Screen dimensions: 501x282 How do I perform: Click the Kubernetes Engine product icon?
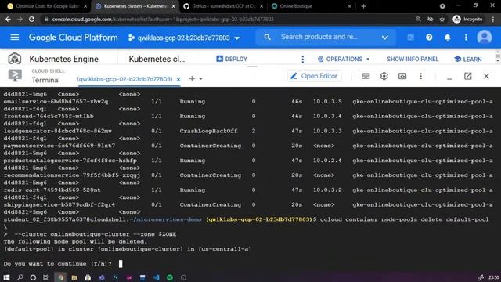[x=15, y=59]
